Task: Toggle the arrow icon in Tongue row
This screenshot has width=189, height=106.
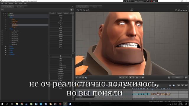Action: [x=5, y=27]
